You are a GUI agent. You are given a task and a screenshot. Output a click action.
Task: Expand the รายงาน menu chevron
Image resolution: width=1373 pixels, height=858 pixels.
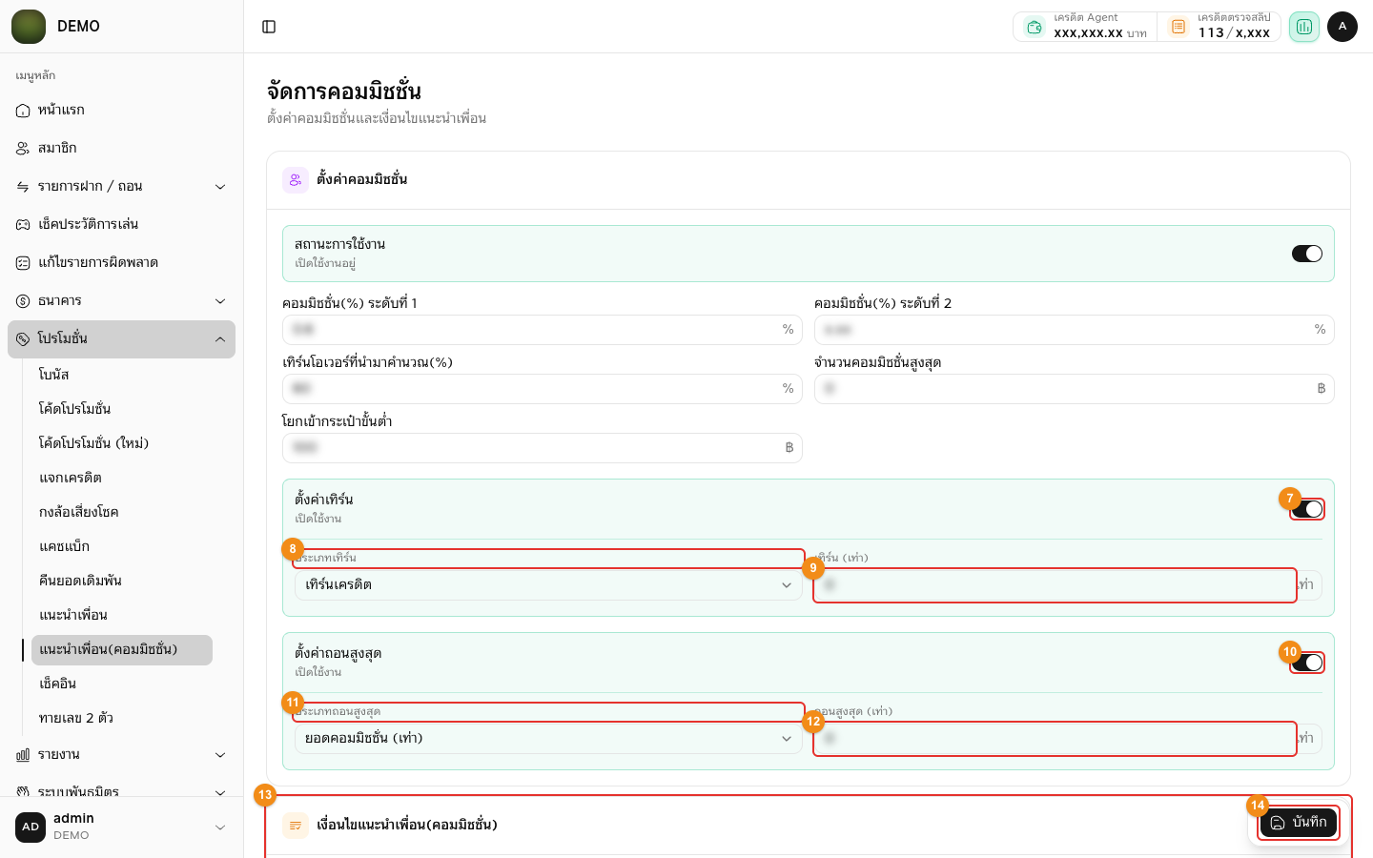pyautogui.click(x=220, y=755)
